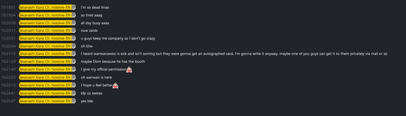The width and height of the screenshot is (406, 116).
Task: Click the 15:25:47 timestamp
Action: coord(8,101)
